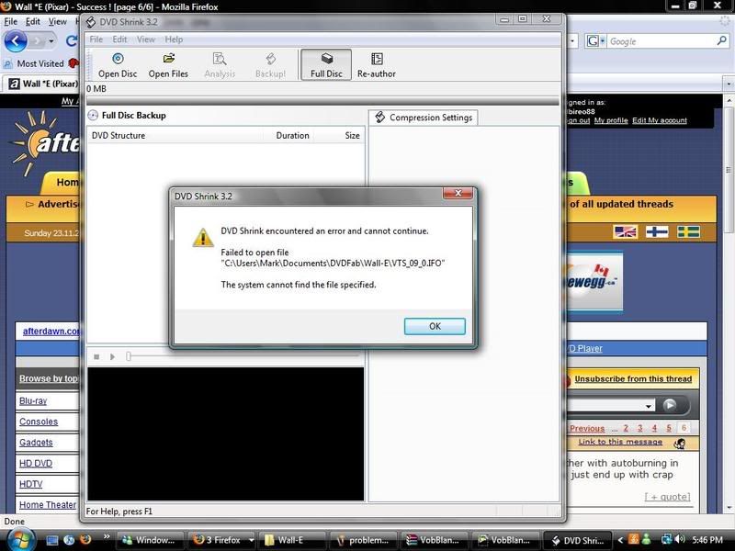735x551 pixels.
Task: Click the preview play button
Action: 112,357
